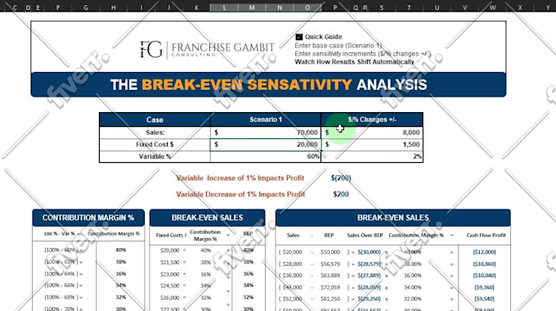Click the $28,000 sales value
Image resolution: width=556 pixels, height=311 pixels.
(292, 264)
